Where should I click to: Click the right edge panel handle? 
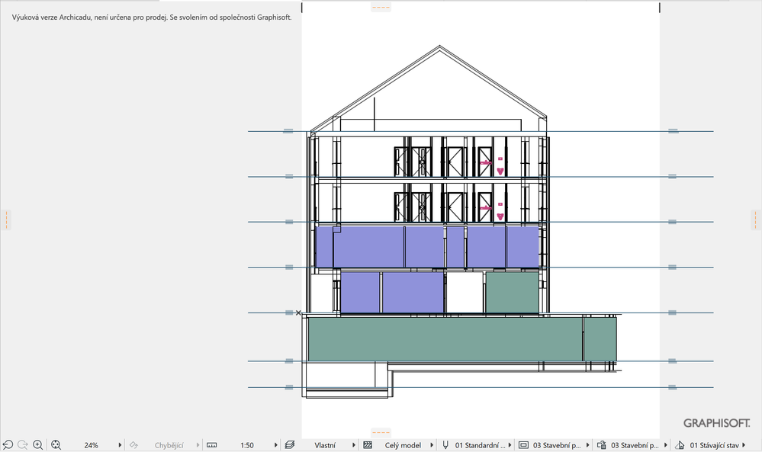pyautogui.click(x=755, y=220)
